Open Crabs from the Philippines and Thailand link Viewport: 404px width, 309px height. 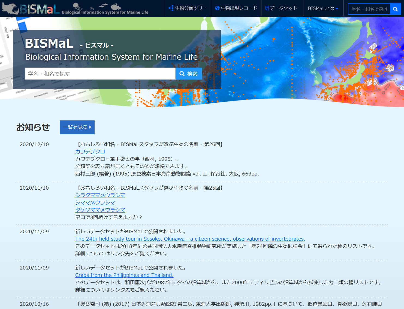pyautogui.click(x=124, y=275)
